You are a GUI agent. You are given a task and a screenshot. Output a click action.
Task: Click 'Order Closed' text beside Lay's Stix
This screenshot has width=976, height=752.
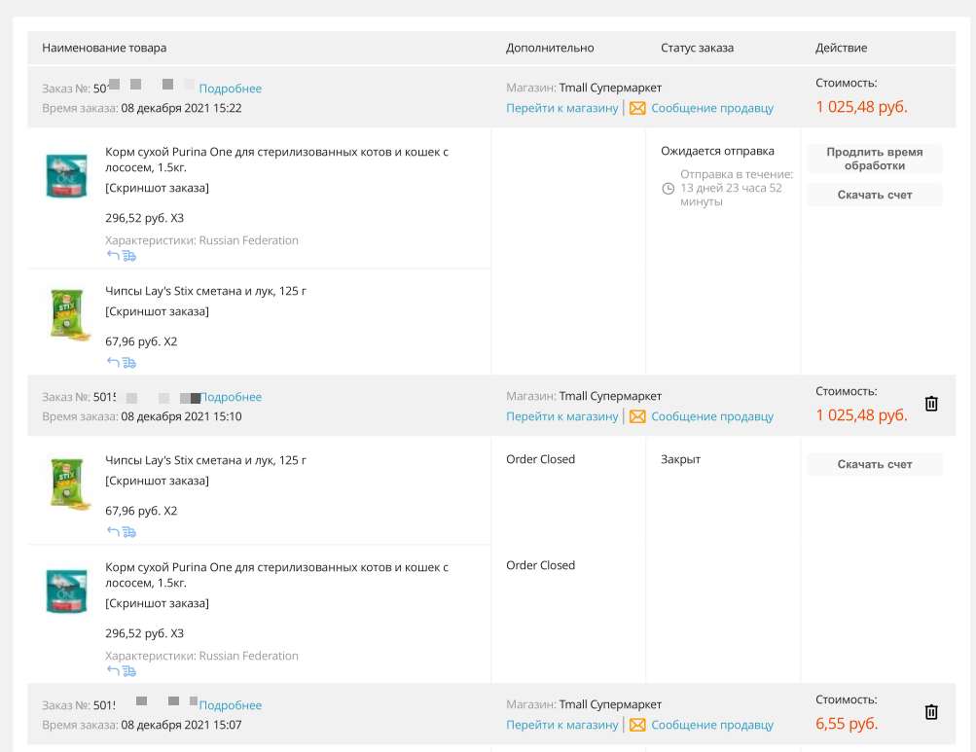click(x=540, y=459)
